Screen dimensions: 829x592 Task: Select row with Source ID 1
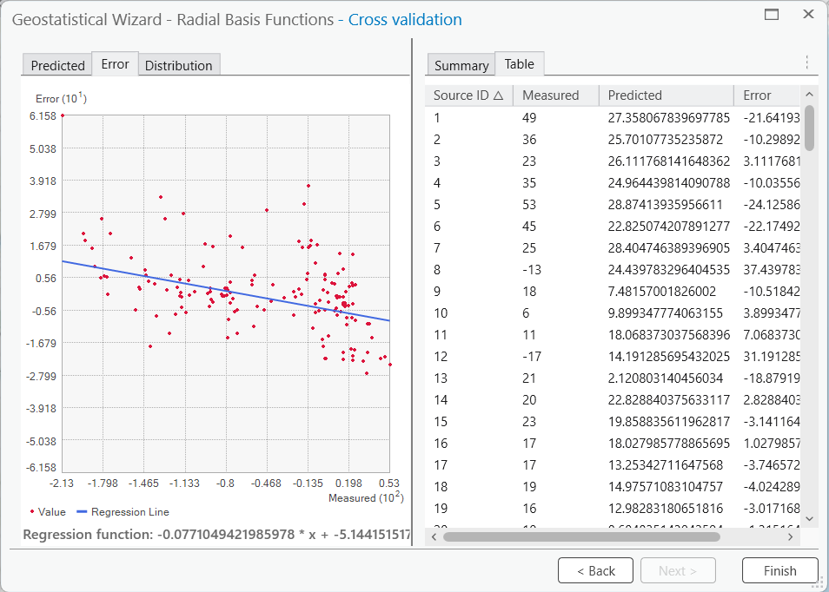tap(613, 118)
